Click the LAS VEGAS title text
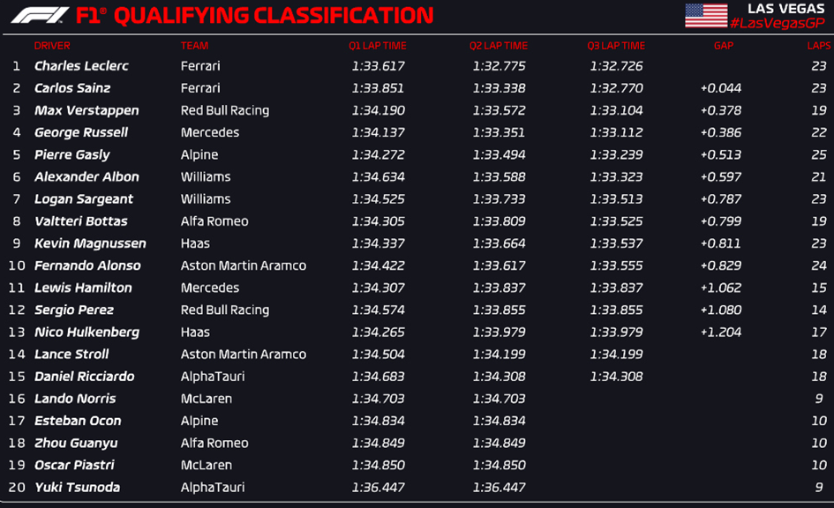 (x=785, y=9)
